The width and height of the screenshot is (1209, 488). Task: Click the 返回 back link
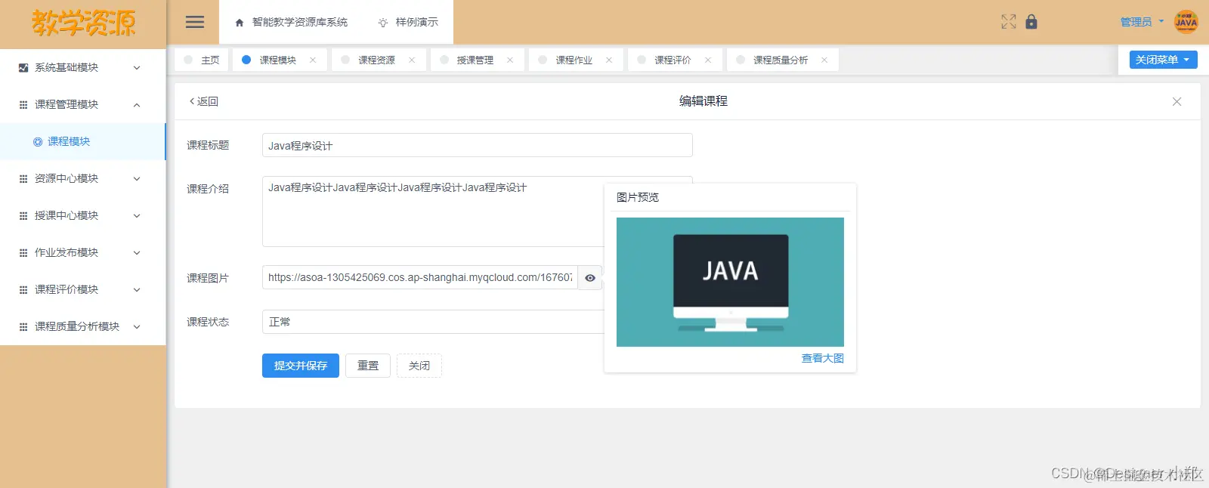tap(203, 101)
